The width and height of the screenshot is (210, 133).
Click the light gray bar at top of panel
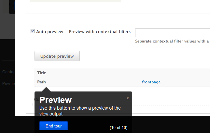point(76,1)
